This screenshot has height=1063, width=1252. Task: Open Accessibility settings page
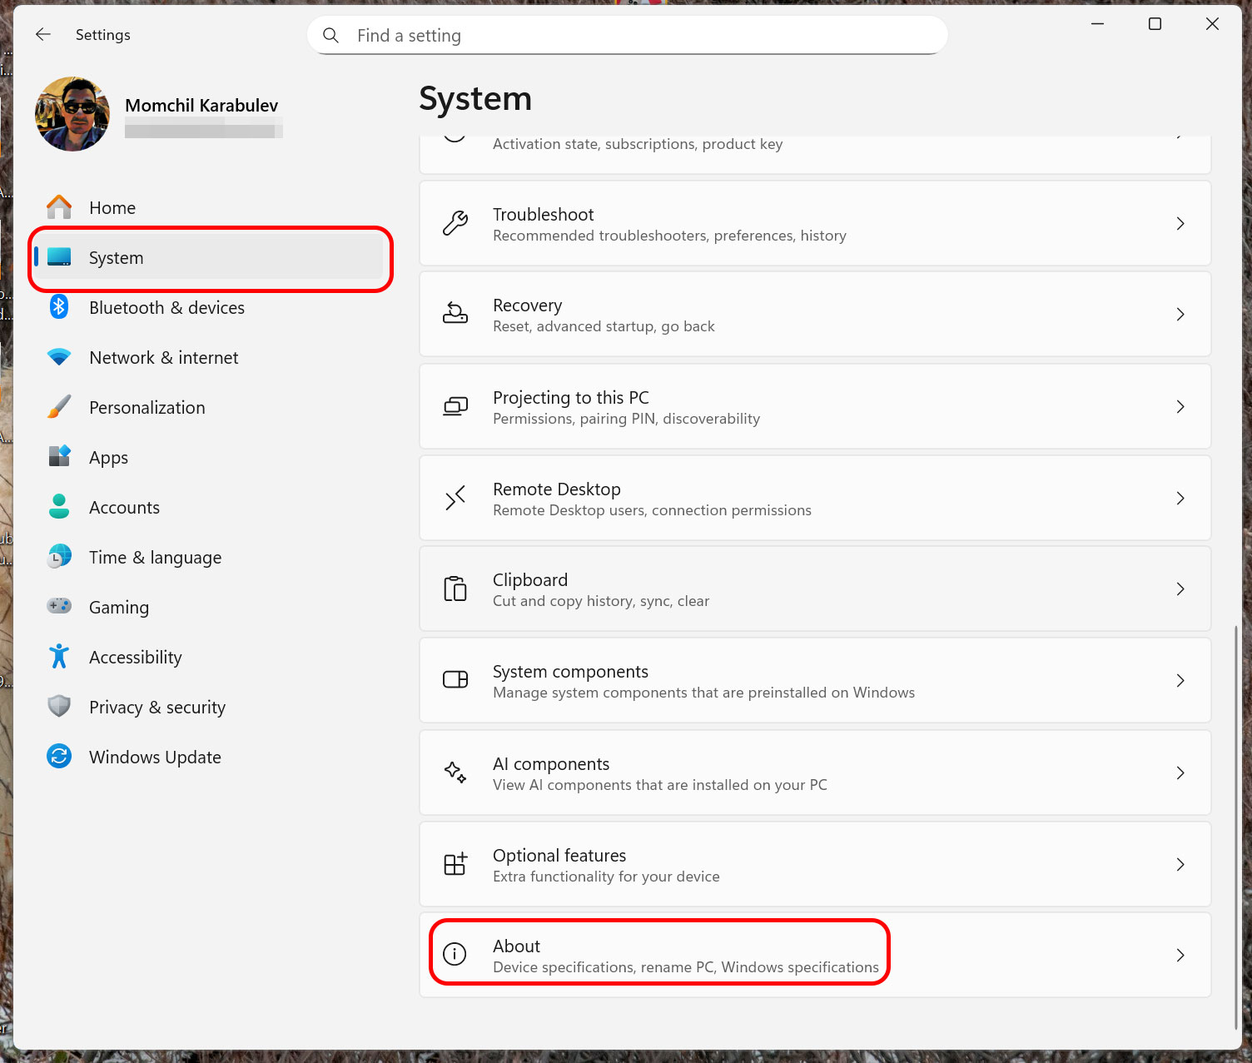coord(135,658)
